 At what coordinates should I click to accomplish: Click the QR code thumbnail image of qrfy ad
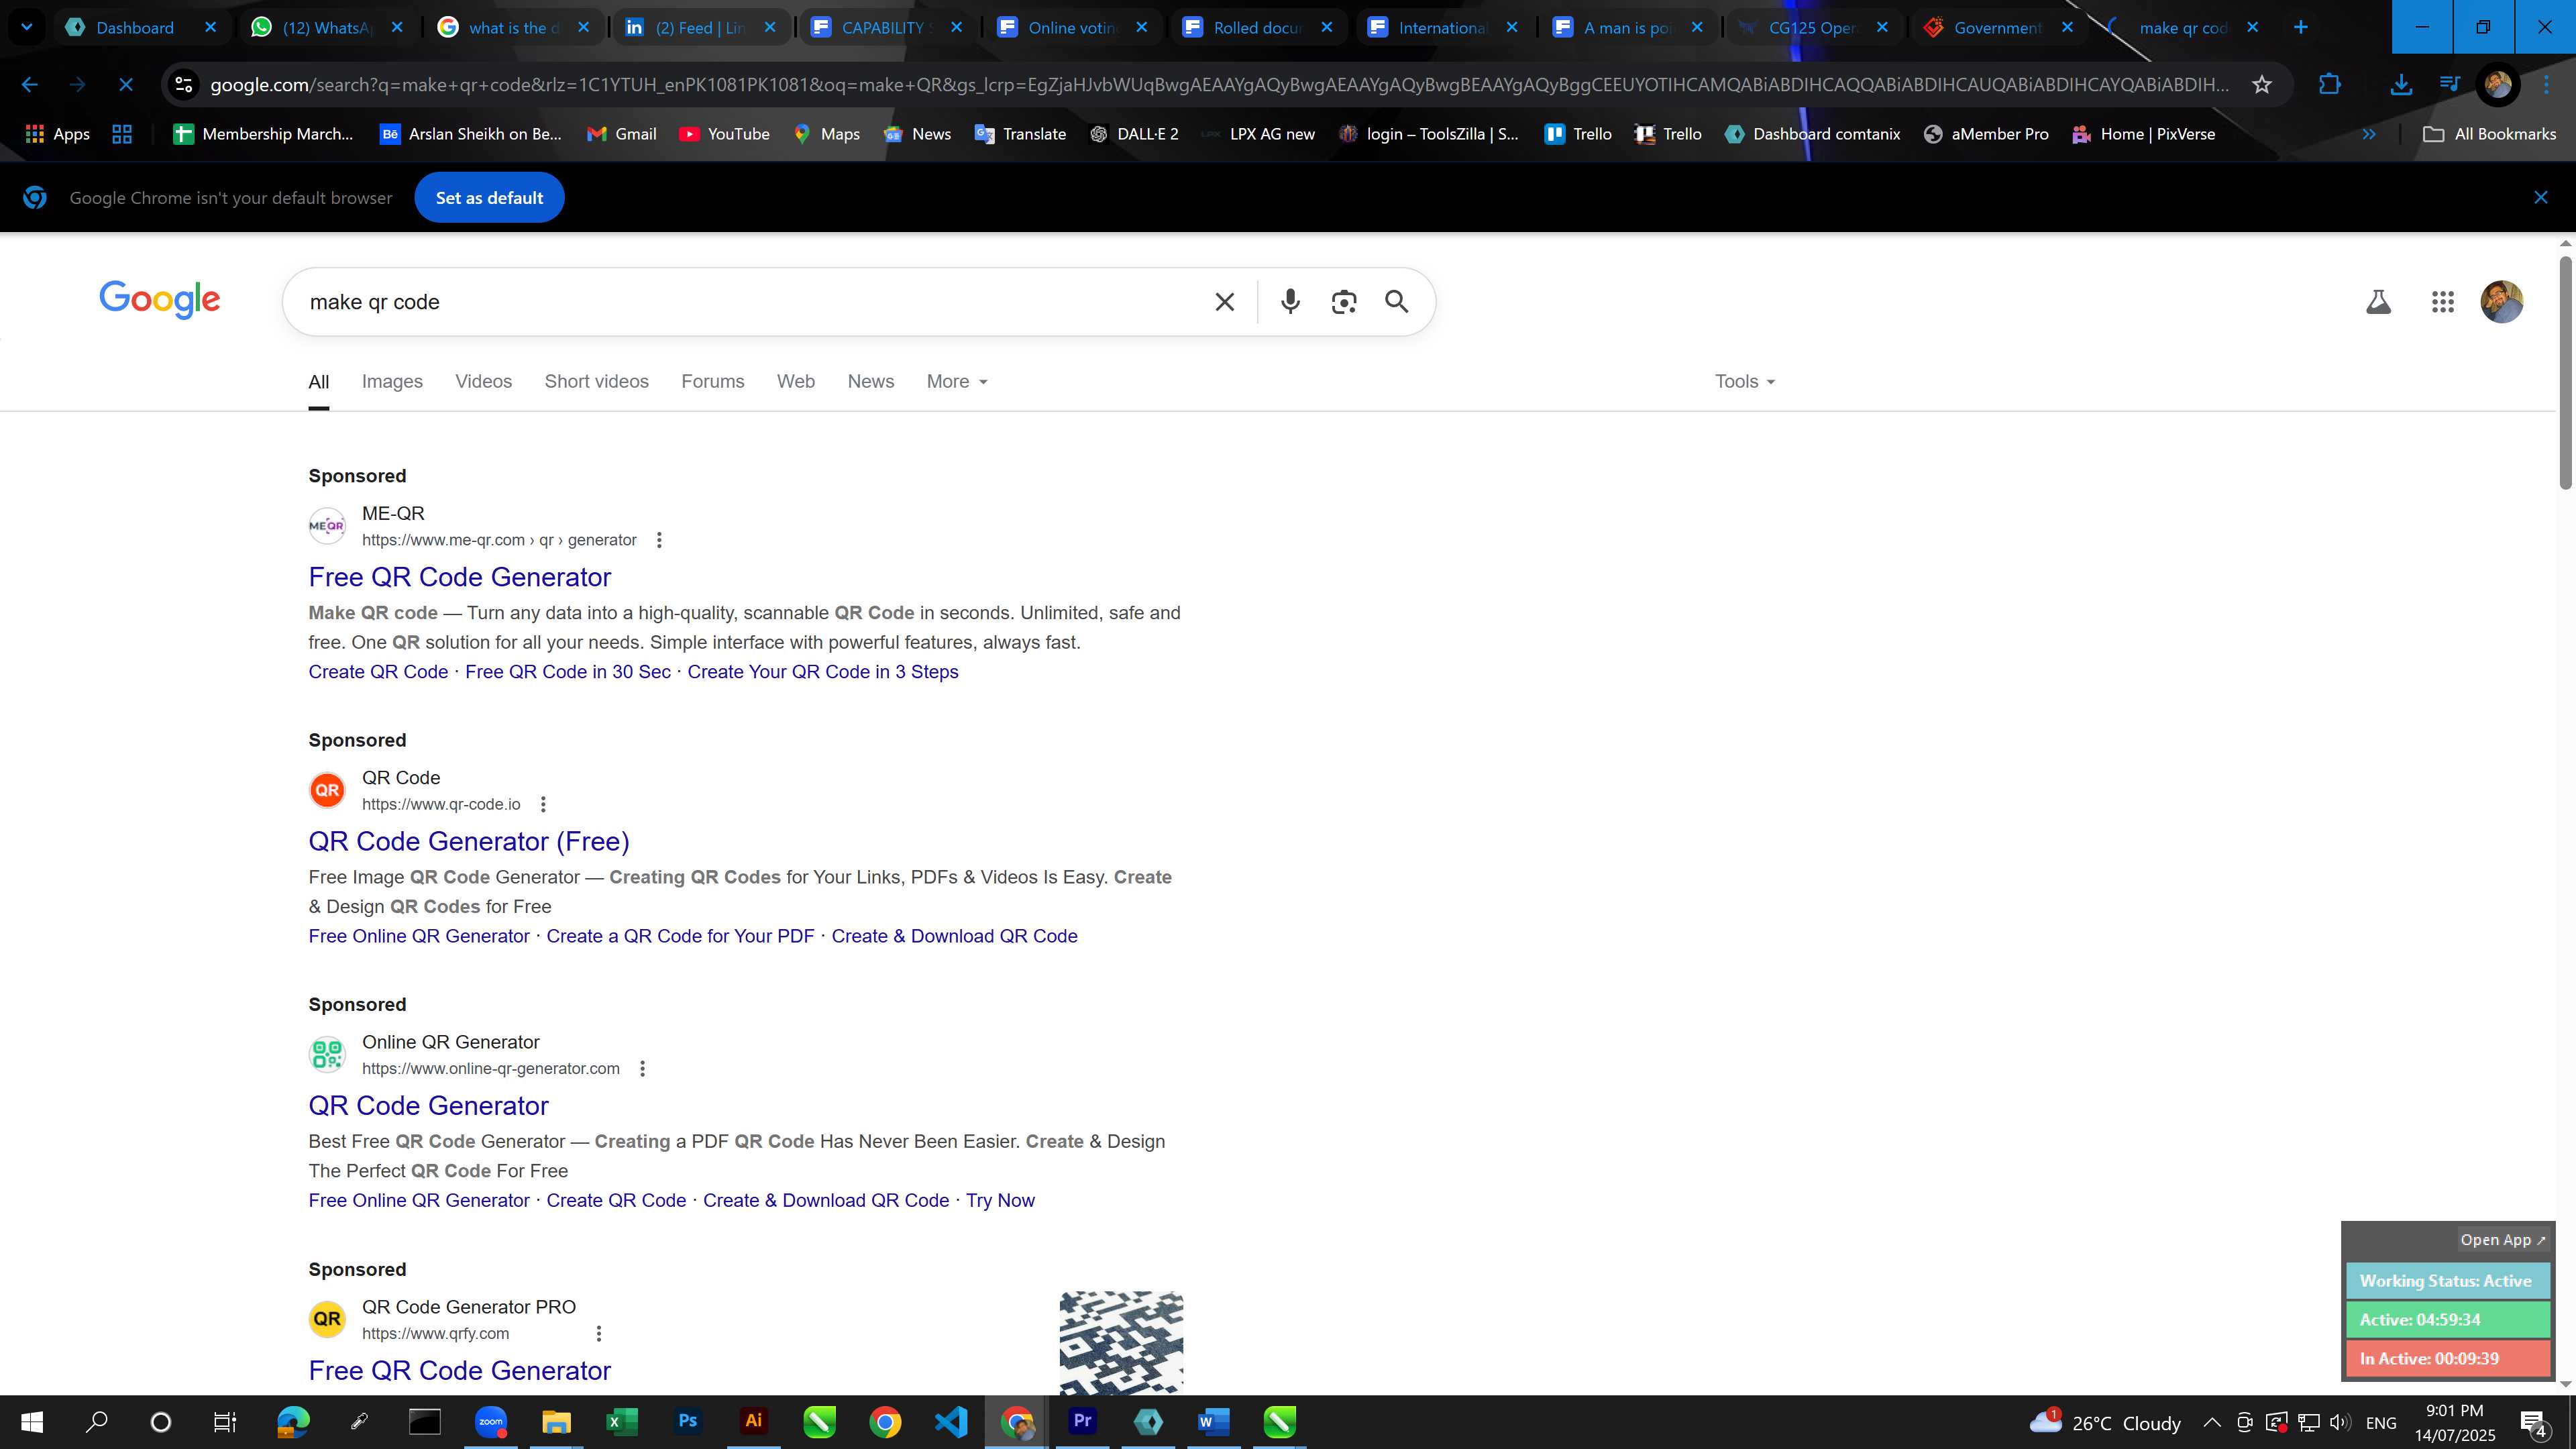pos(1121,1342)
